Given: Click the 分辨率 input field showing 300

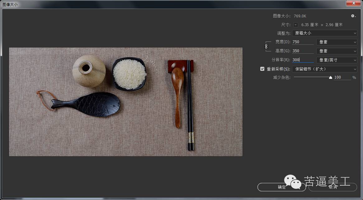Looking at the screenshot, I should (303, 60).
